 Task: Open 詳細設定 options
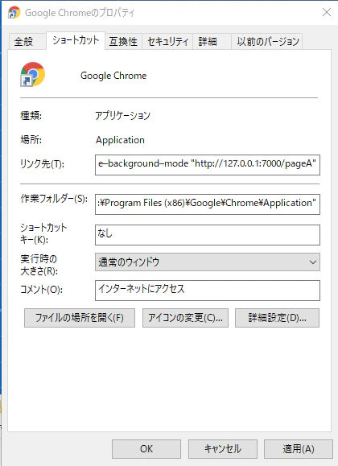[278, 318]
